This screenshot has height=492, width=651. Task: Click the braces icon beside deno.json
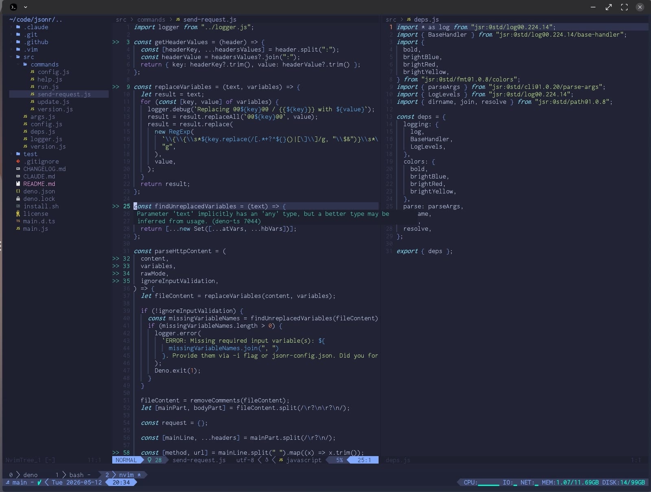coord(18,191)
